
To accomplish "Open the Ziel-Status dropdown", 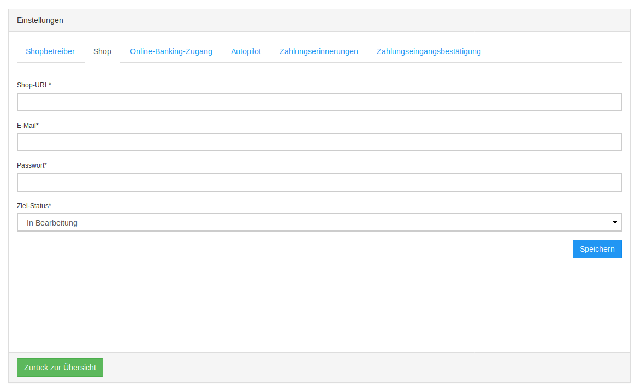I will point(319,222).
